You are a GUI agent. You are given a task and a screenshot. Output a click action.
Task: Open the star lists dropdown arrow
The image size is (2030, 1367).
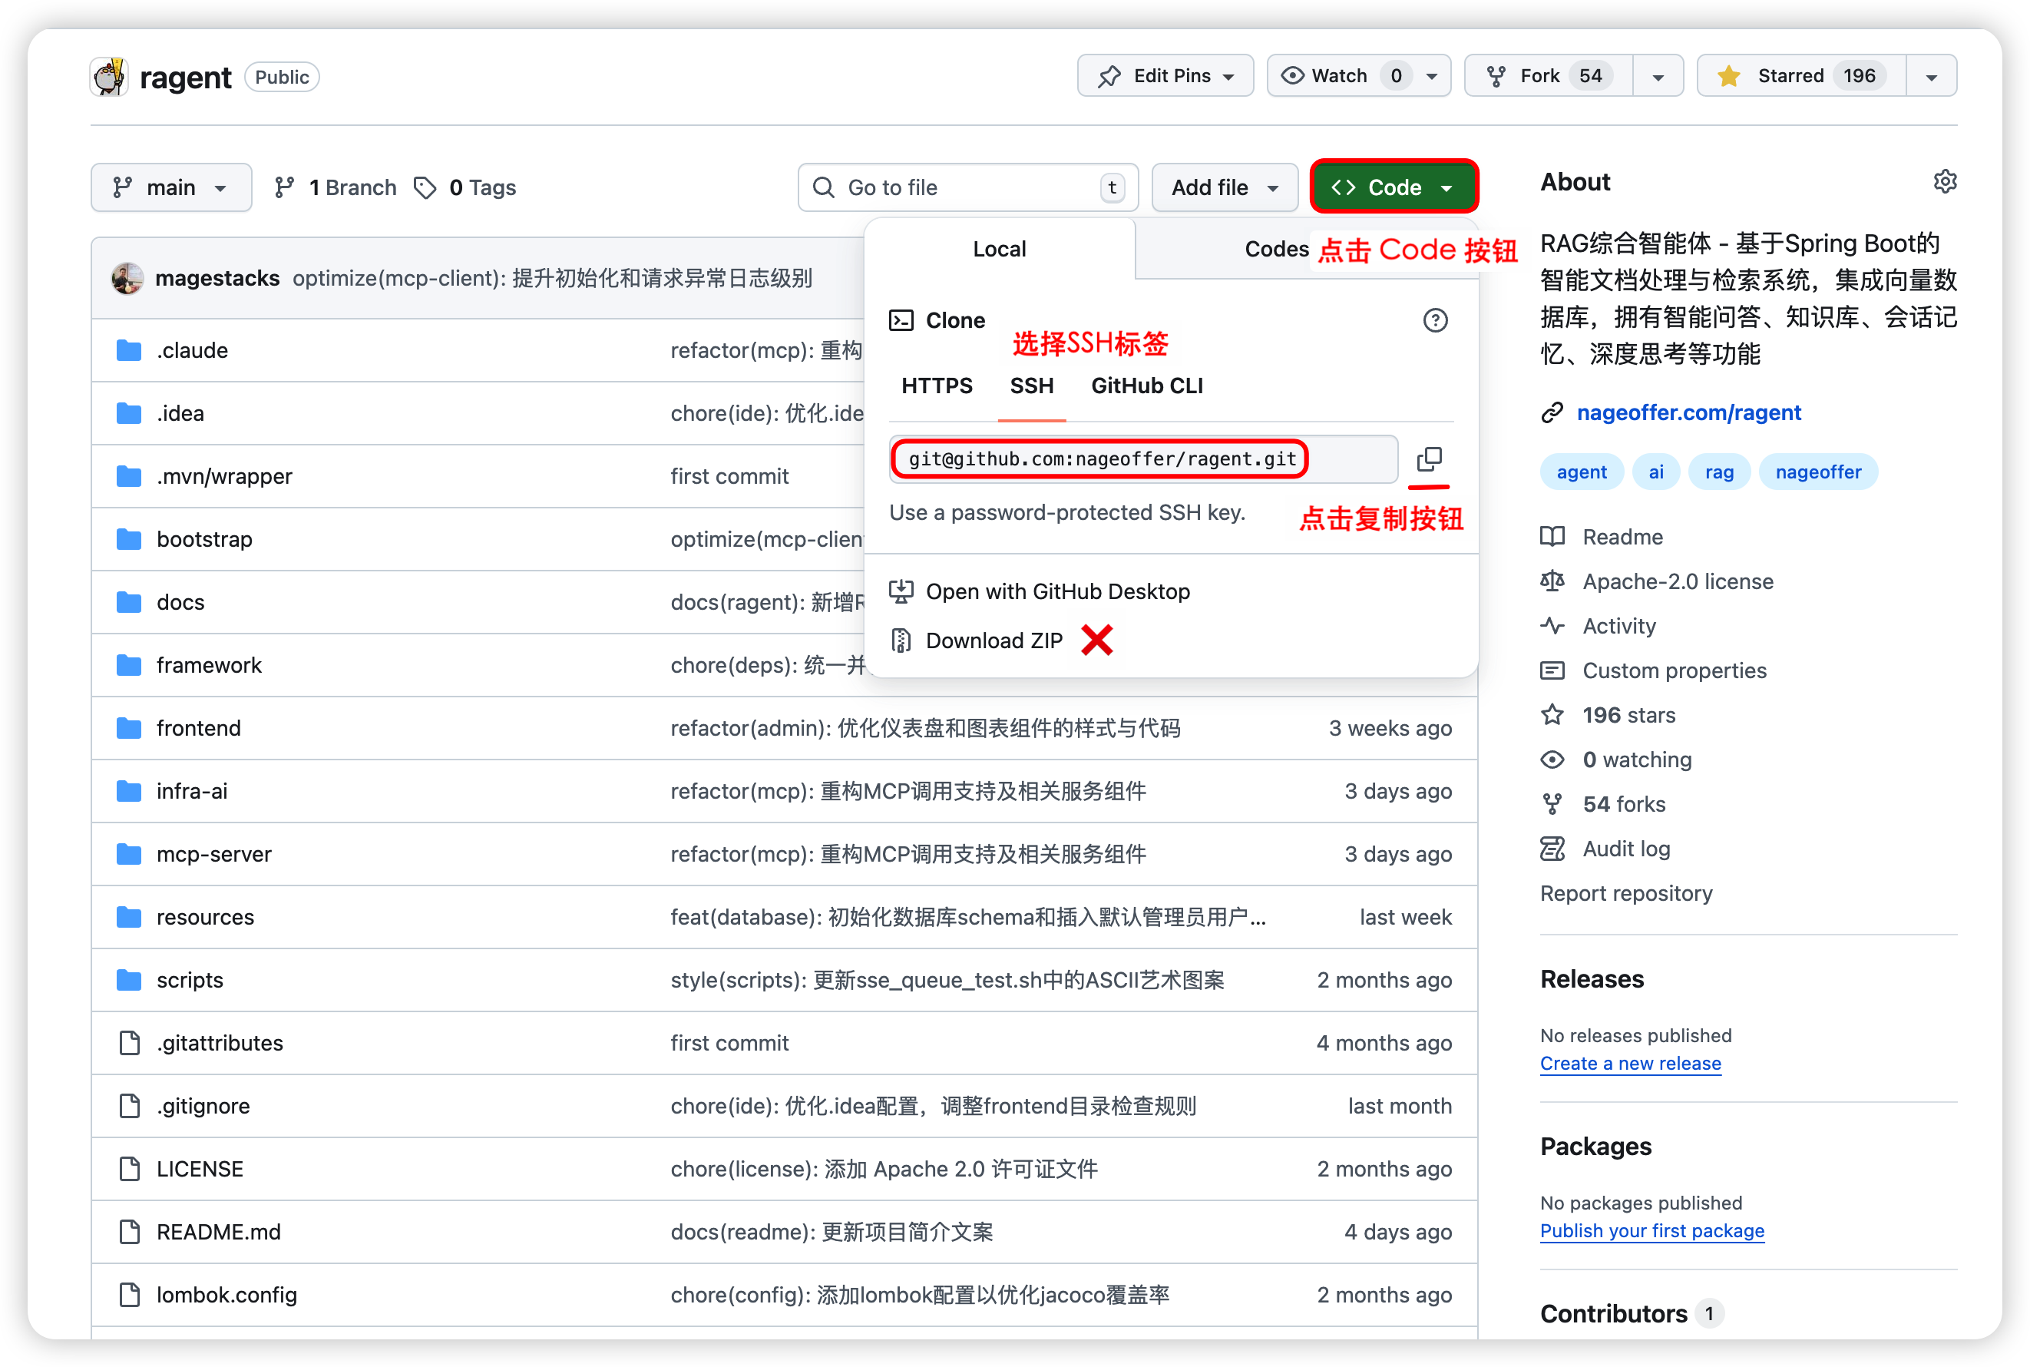1931,77
